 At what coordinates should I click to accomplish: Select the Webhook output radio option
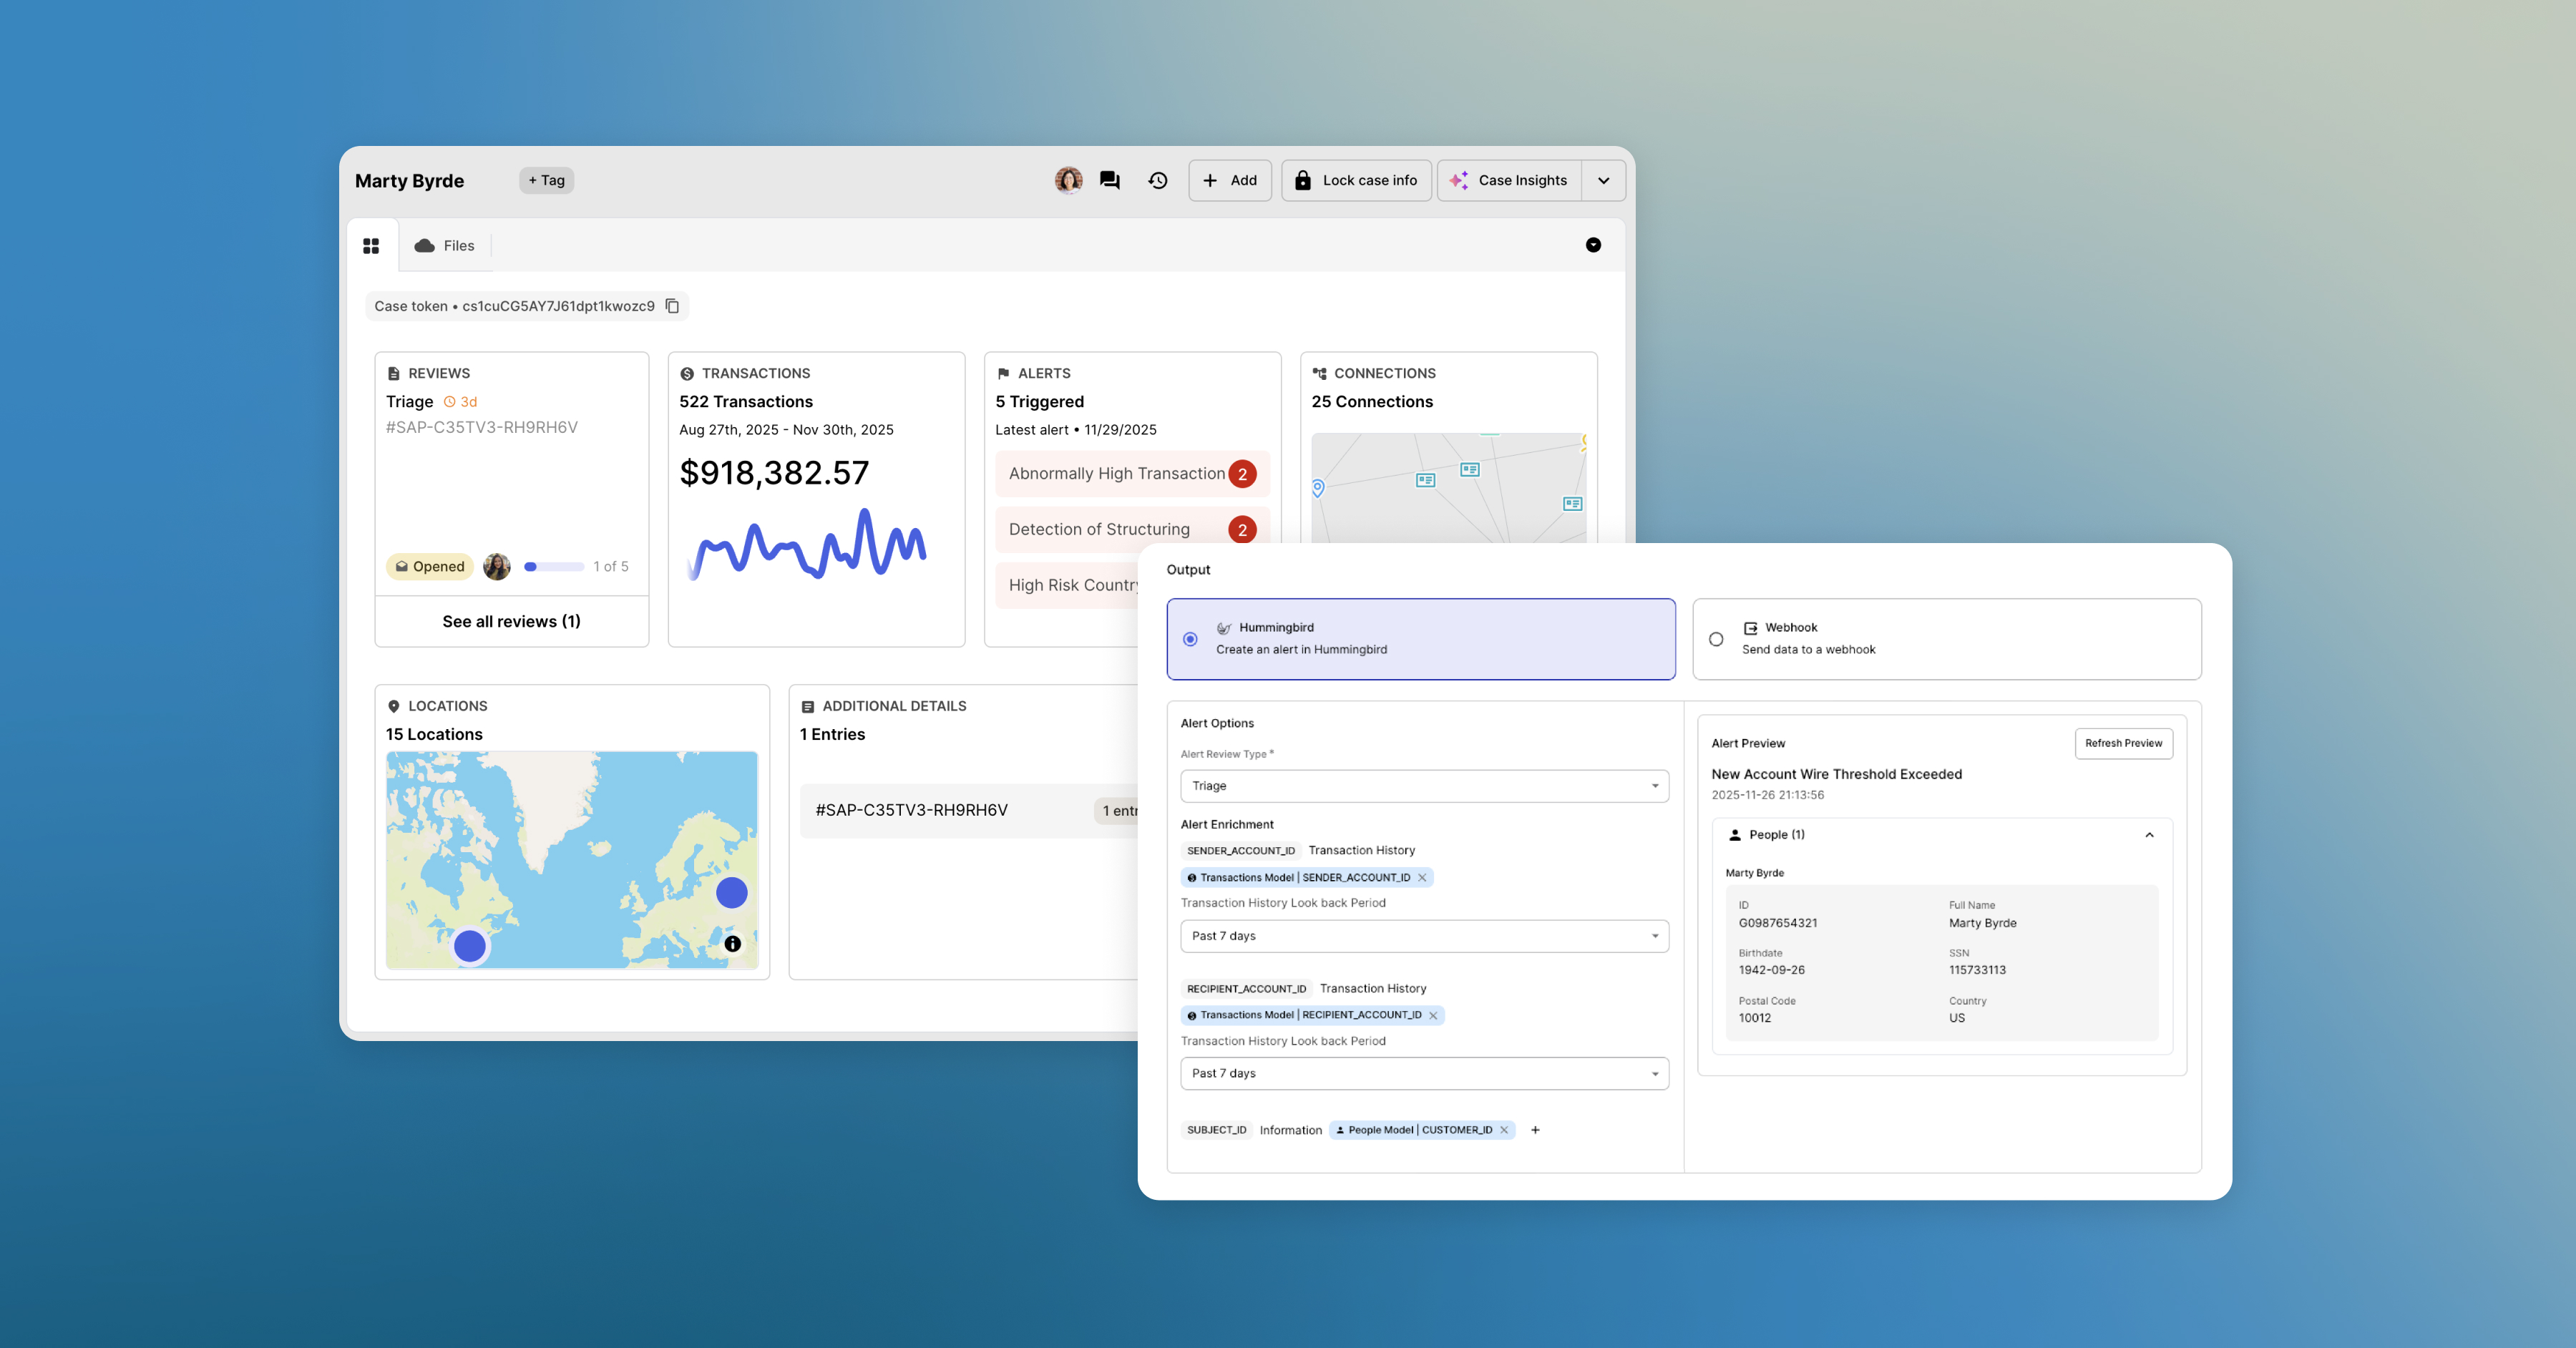click(x=1716, y=639)
